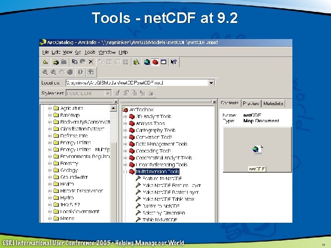331x248 pixels.
Task: Launch ArcMap globe icon
Action: [147, 62]
